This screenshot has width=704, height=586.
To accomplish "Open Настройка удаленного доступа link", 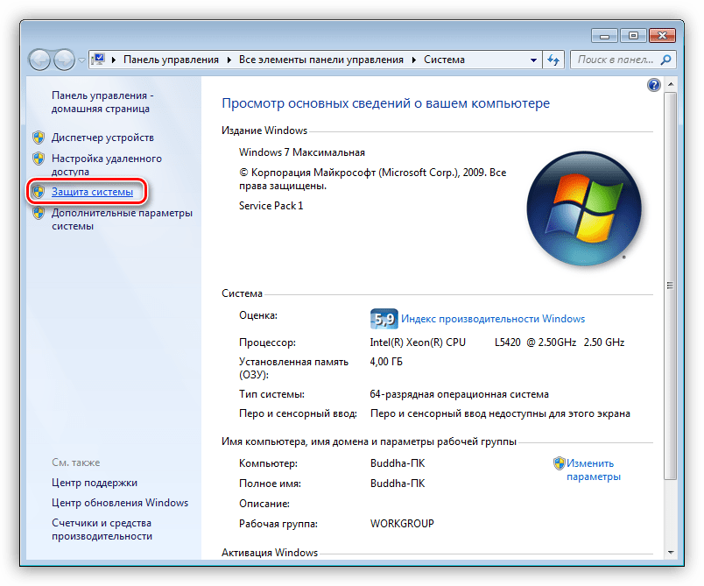I will (x=106, y=166).
